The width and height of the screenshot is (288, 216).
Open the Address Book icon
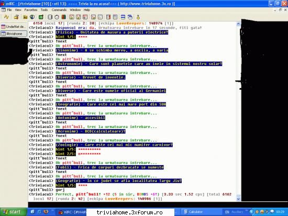pyautogui.click(x=50, y=17)
